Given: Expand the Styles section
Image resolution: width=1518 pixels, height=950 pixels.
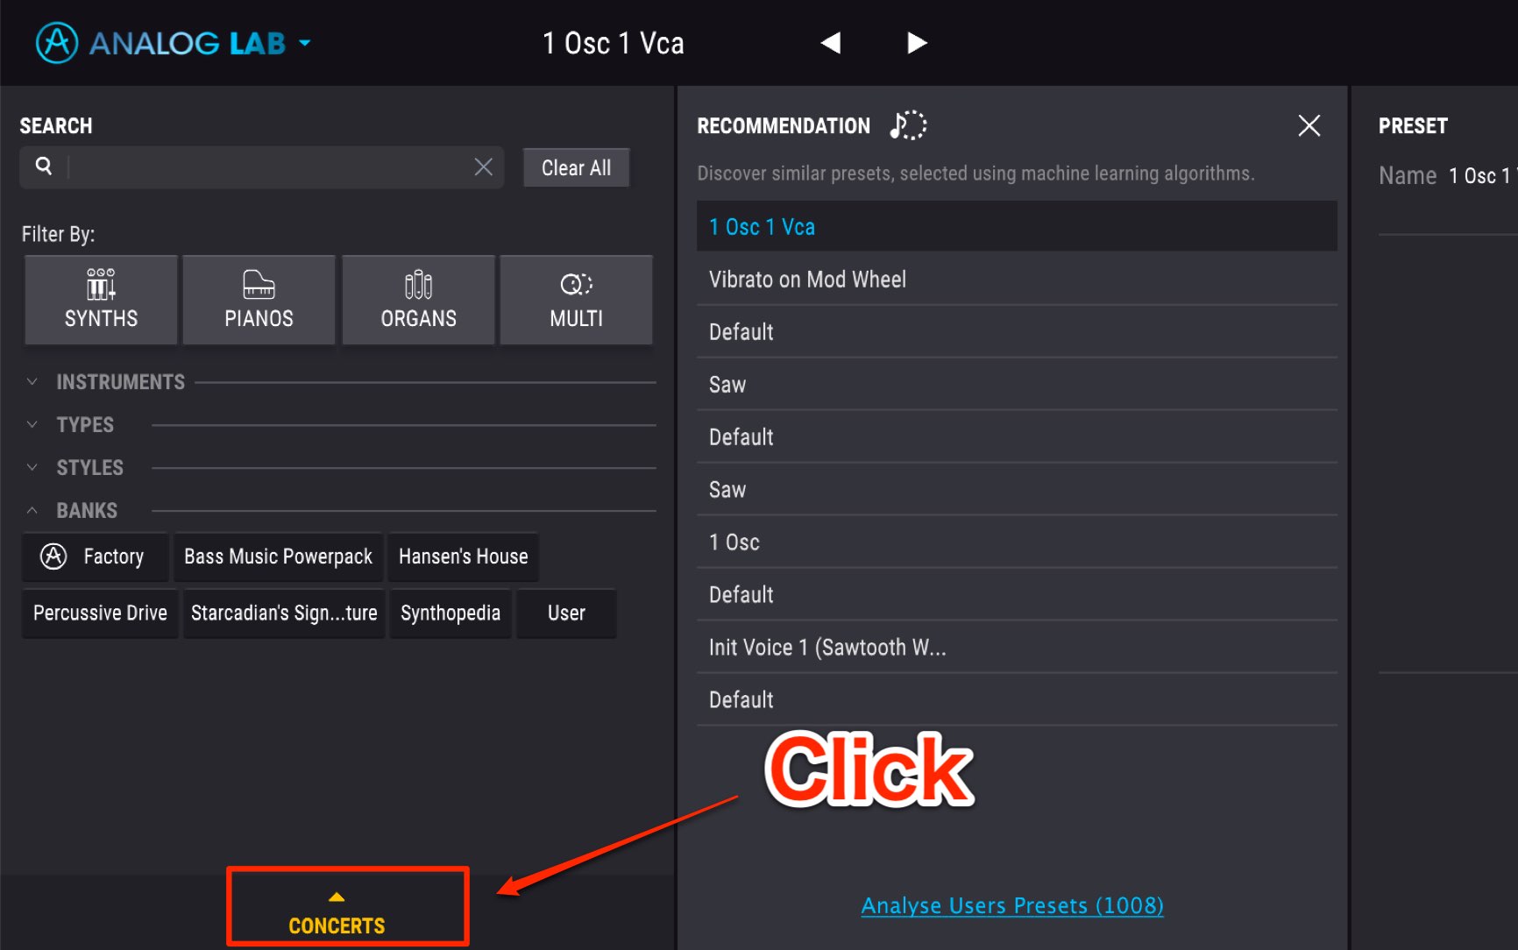Looking at the screenshot, I should 32,467.
